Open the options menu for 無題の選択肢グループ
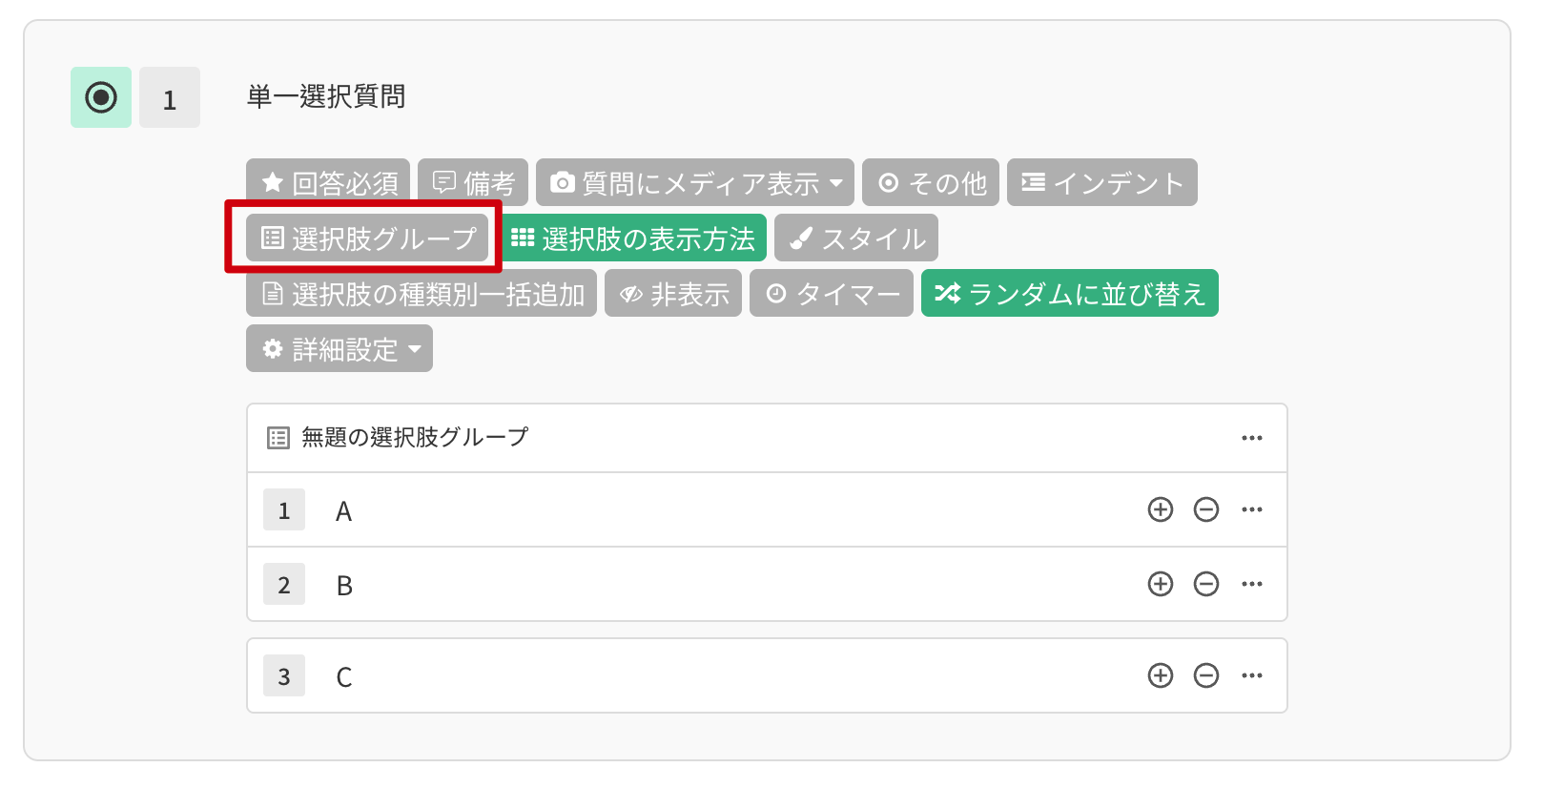 tap(1253, 438)
